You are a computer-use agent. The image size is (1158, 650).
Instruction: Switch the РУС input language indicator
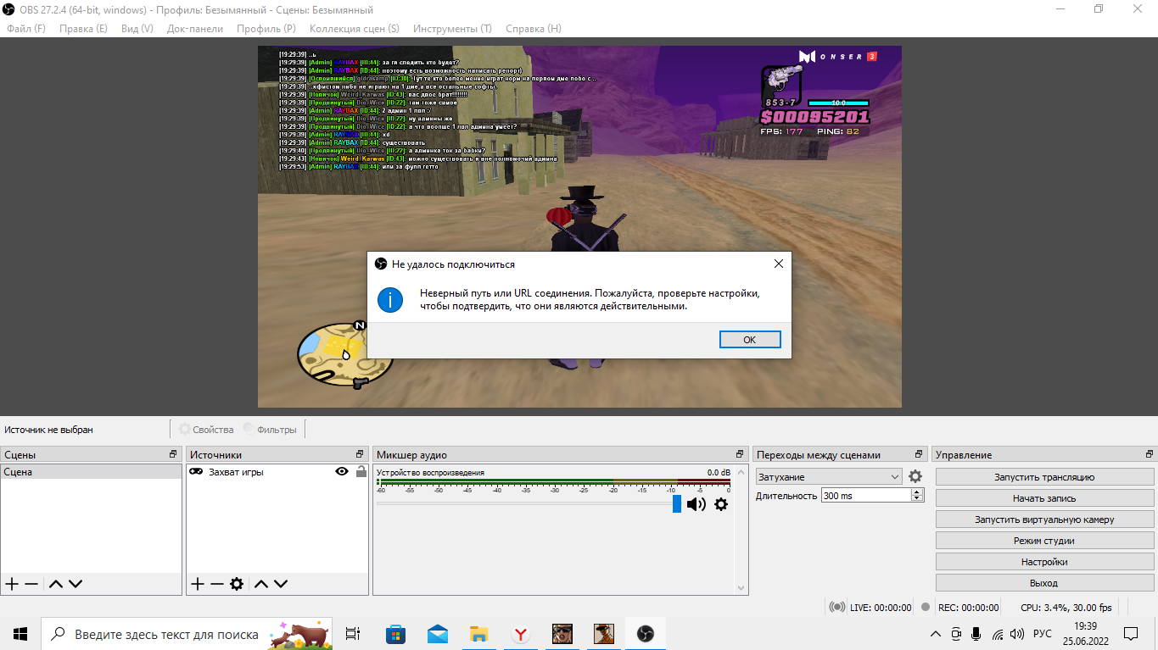point(1043,633)
